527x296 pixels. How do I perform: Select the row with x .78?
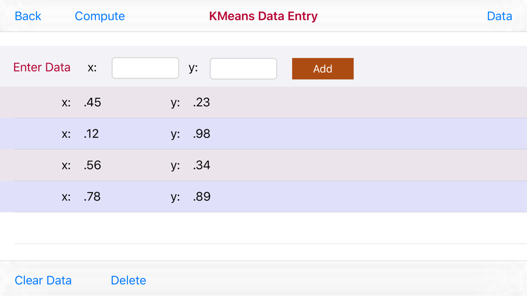[263, 197]
